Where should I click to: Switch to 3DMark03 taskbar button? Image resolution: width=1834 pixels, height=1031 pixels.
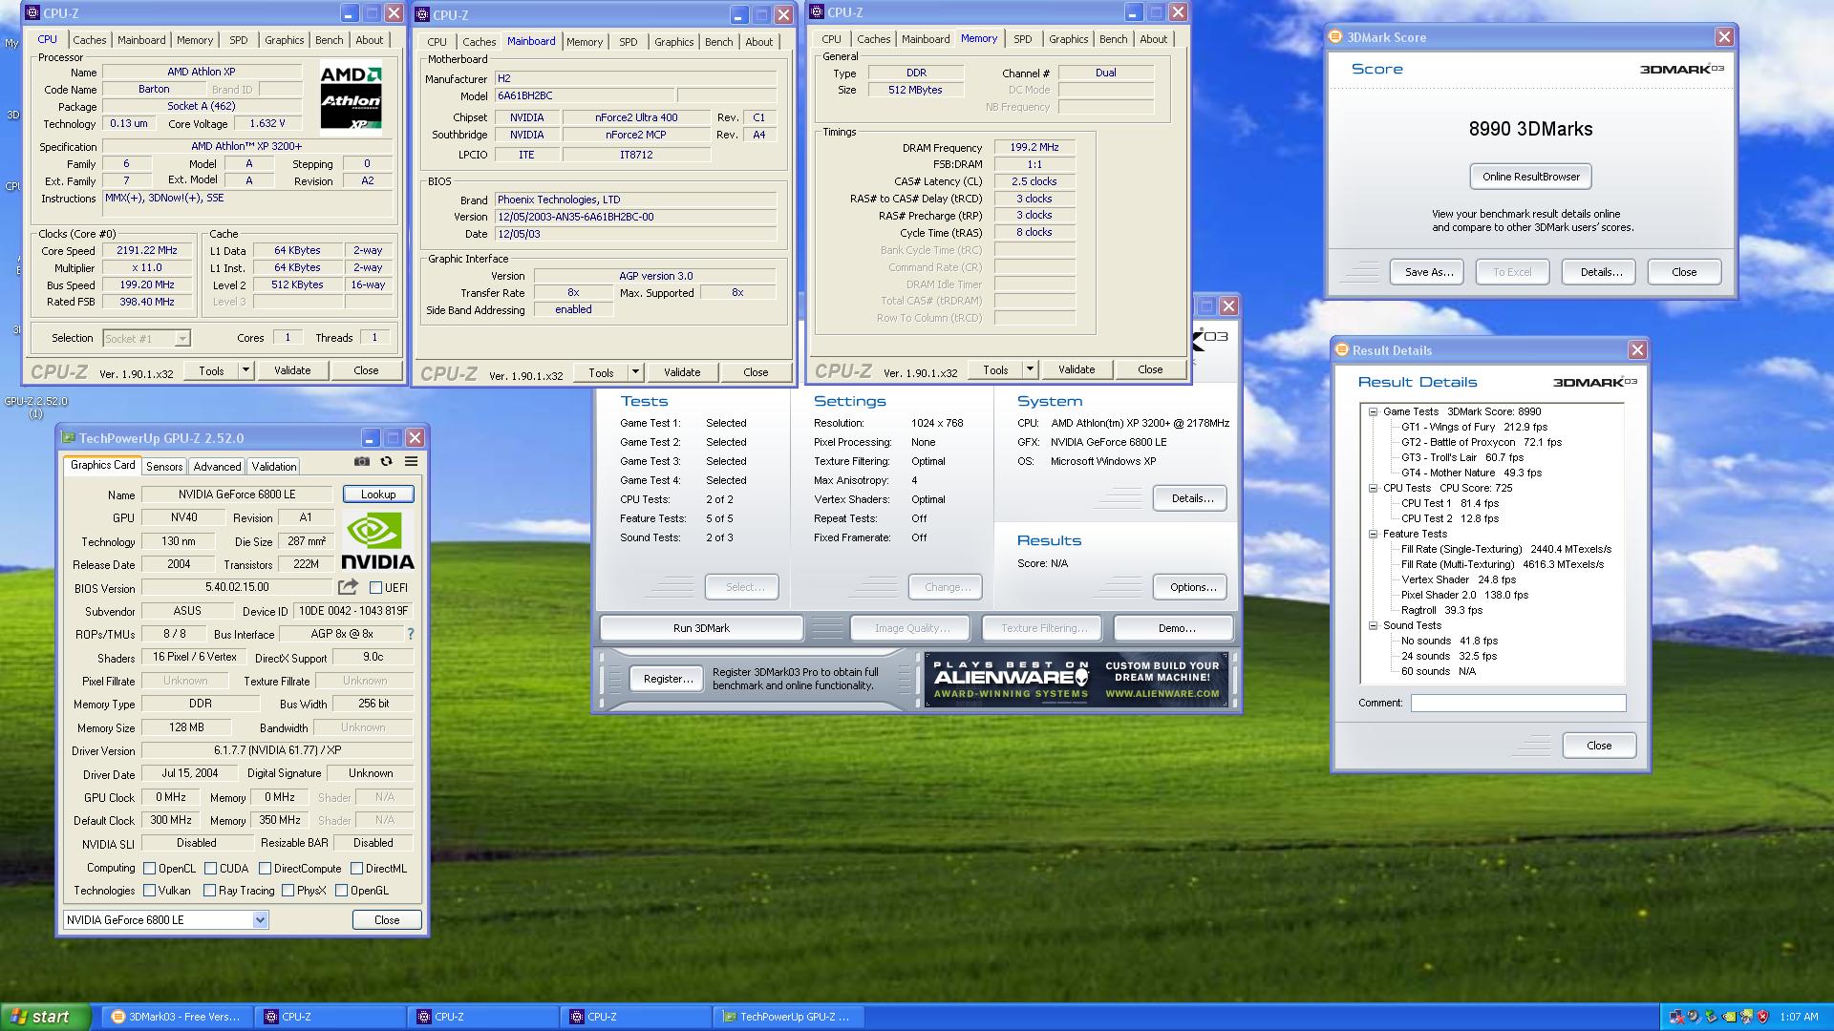[x=177, y=1017]
